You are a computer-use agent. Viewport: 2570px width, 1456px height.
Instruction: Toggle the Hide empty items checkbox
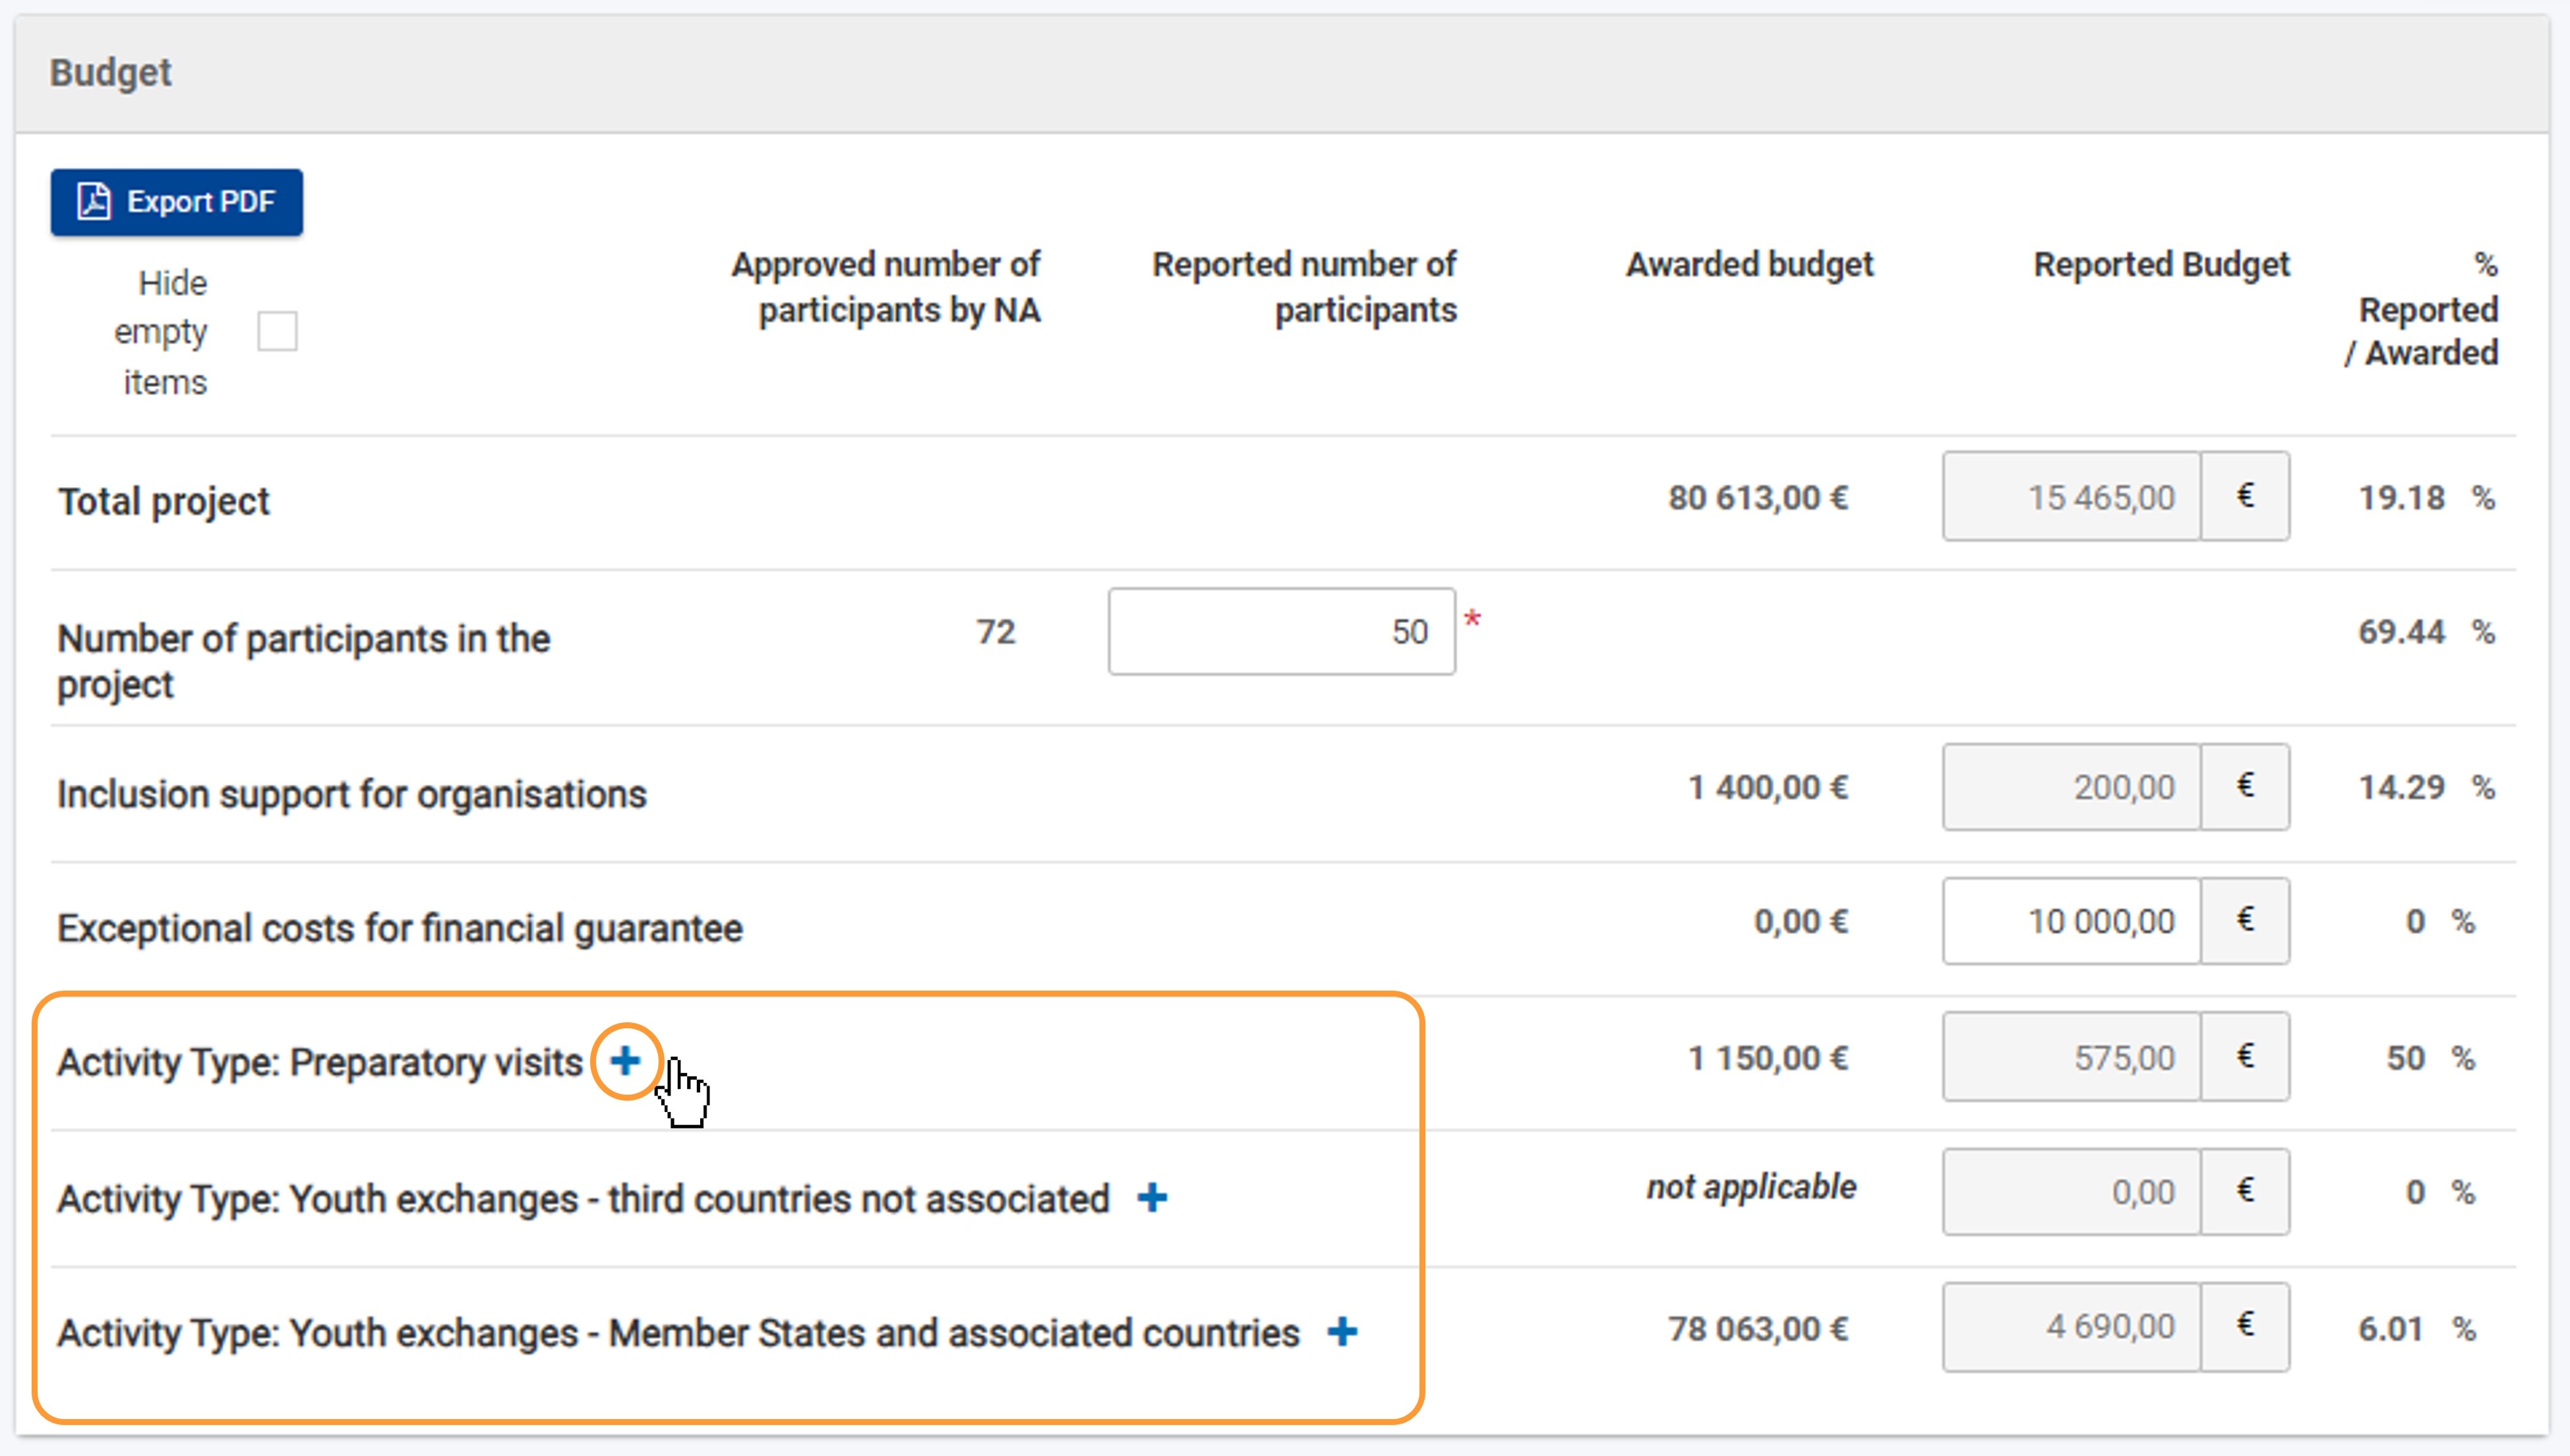[277, 331]
